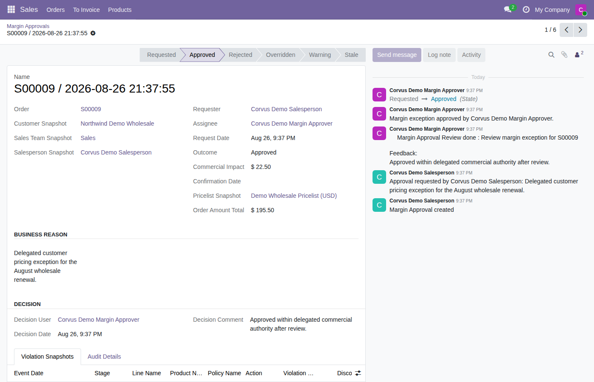Switch company via My Company
This screenshot has height=382, width=594.
point(552,10)
